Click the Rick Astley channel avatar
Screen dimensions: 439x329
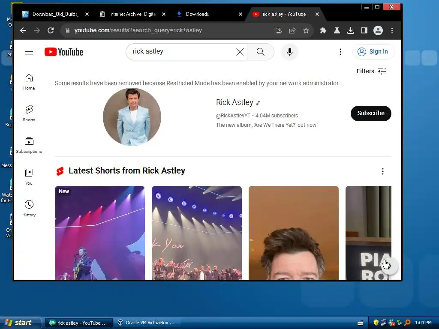coord(132,117)
